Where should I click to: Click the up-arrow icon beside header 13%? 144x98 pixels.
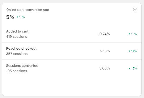pos(17,17)
